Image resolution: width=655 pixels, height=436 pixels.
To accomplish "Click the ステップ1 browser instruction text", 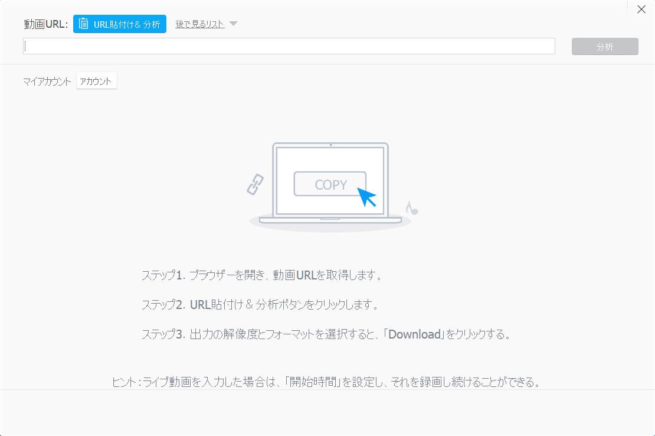I will pyautogui.click(x=262, y=275).
